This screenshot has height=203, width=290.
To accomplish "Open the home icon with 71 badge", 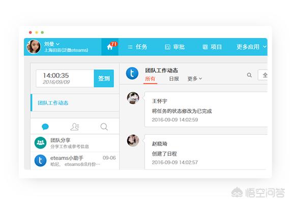I will 110,47.
